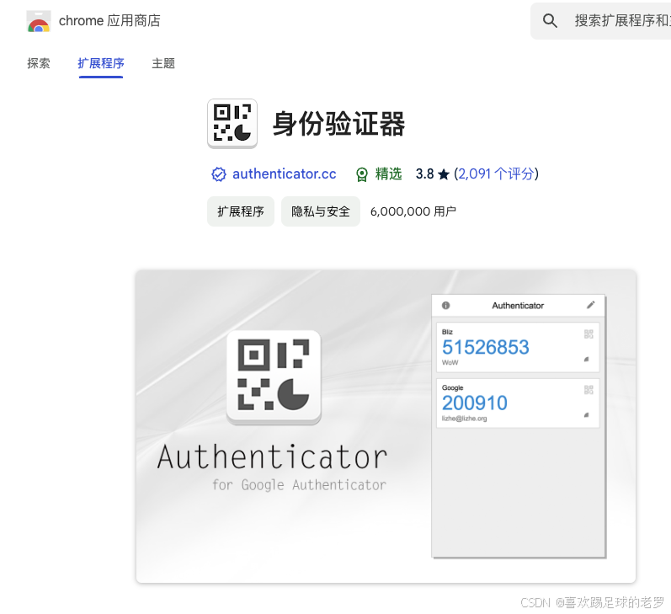Click the Bliz code 51526853
The width and height of the screenshot is (671, 614).
point(485,347)
